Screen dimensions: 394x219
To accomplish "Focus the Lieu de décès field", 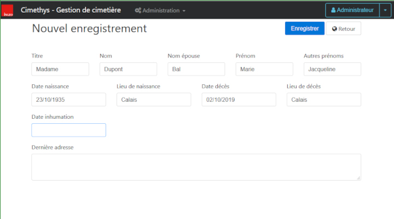I will pos(324,100).
